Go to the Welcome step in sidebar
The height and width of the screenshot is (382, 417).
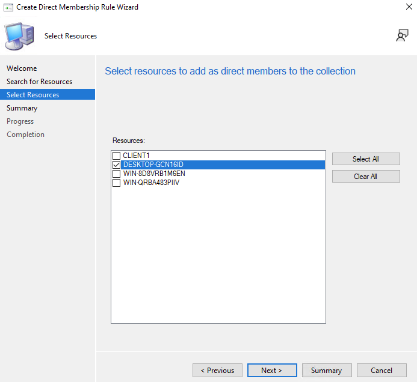click(x=22, y=68)
